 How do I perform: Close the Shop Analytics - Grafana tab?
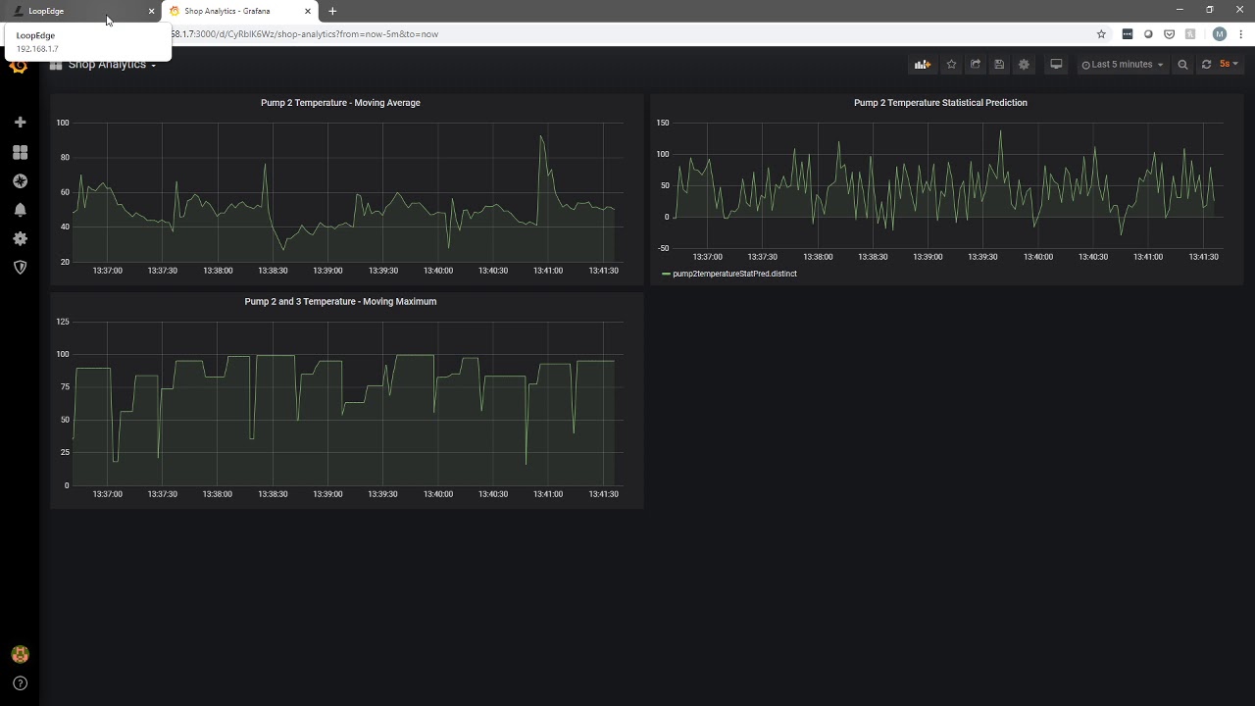coord(308,11)
